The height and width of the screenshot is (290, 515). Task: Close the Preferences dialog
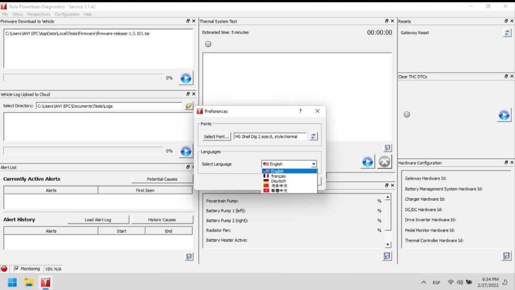[317, 111]
